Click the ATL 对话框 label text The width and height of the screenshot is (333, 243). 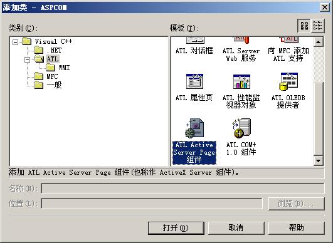coord(194,51)
